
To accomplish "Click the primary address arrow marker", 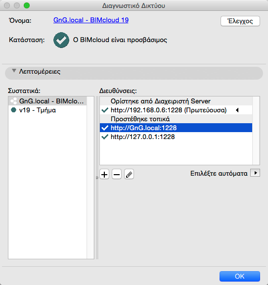I will pyautogui.click(x=237, y=110).
